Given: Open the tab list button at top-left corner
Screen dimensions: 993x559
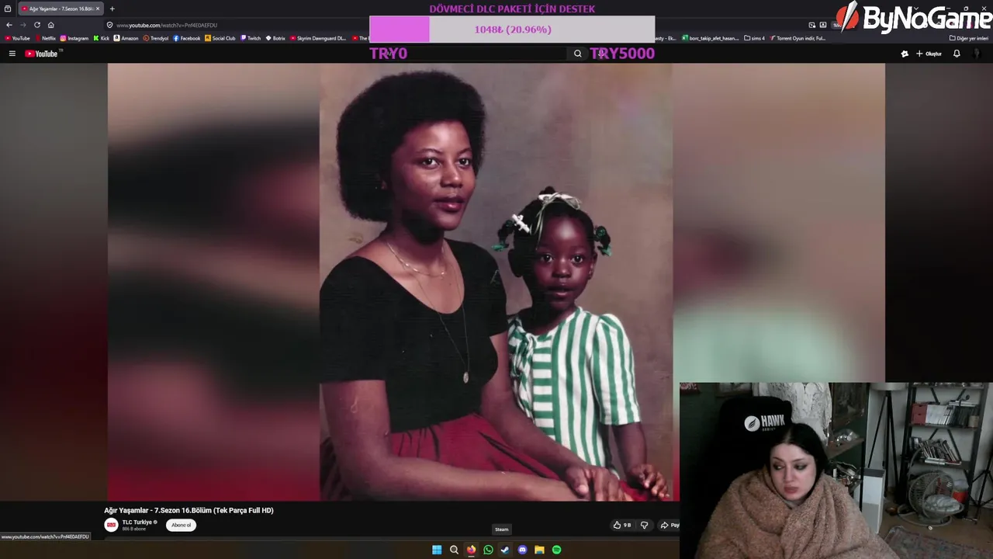Looking at the screenshot, I should pyautogui.click(x=8, y=9).
